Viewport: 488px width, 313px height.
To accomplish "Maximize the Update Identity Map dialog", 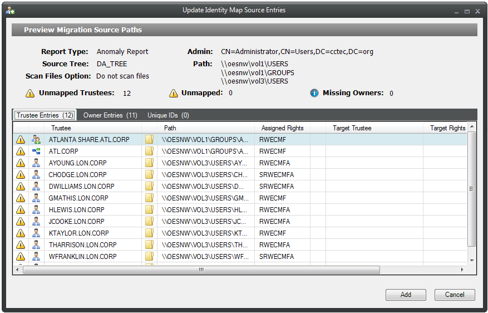I will tap(467, 11).
